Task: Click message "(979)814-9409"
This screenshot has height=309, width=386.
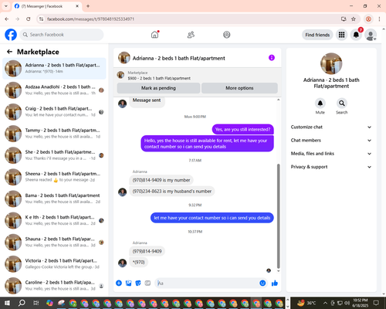Action: 147,251
